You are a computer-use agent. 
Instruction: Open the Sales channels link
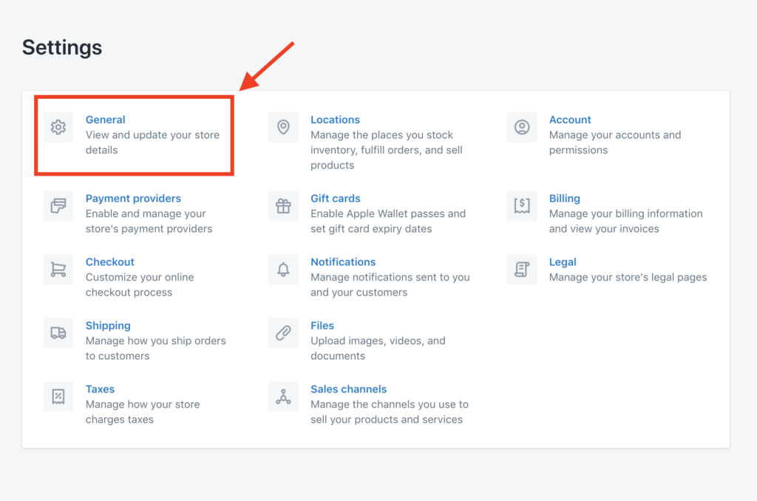[x=348, y=389]
